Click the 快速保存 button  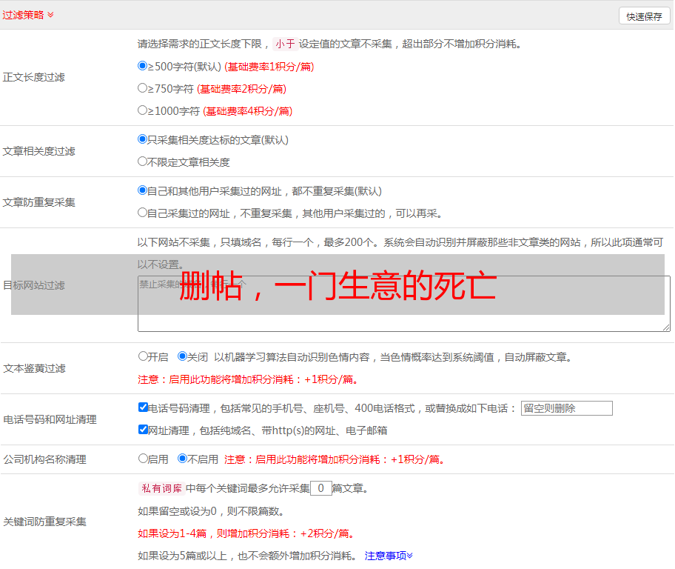pos(644,16)
